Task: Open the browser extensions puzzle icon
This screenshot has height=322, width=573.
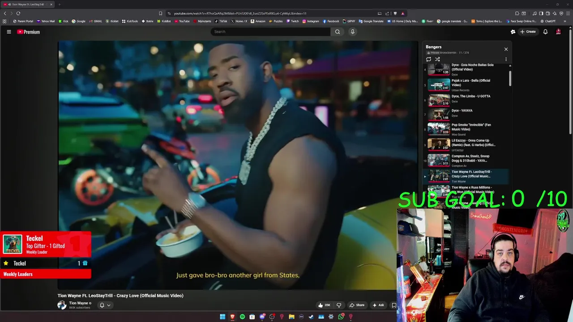Action: 517,13
